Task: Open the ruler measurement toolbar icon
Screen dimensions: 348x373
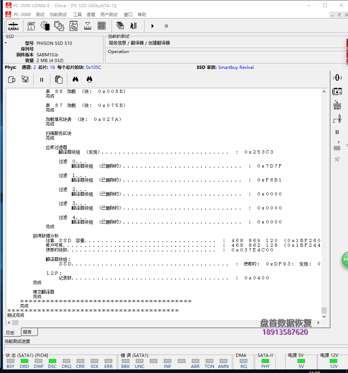Action: (87, 26)
